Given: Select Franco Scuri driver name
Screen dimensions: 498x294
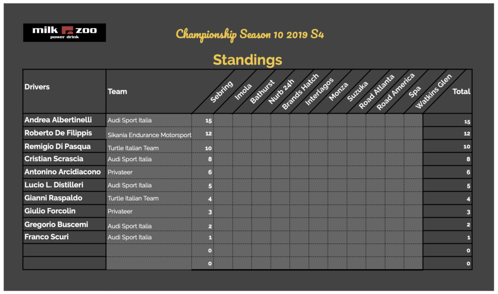Looking at the screenshot, I should click(46, 237).
